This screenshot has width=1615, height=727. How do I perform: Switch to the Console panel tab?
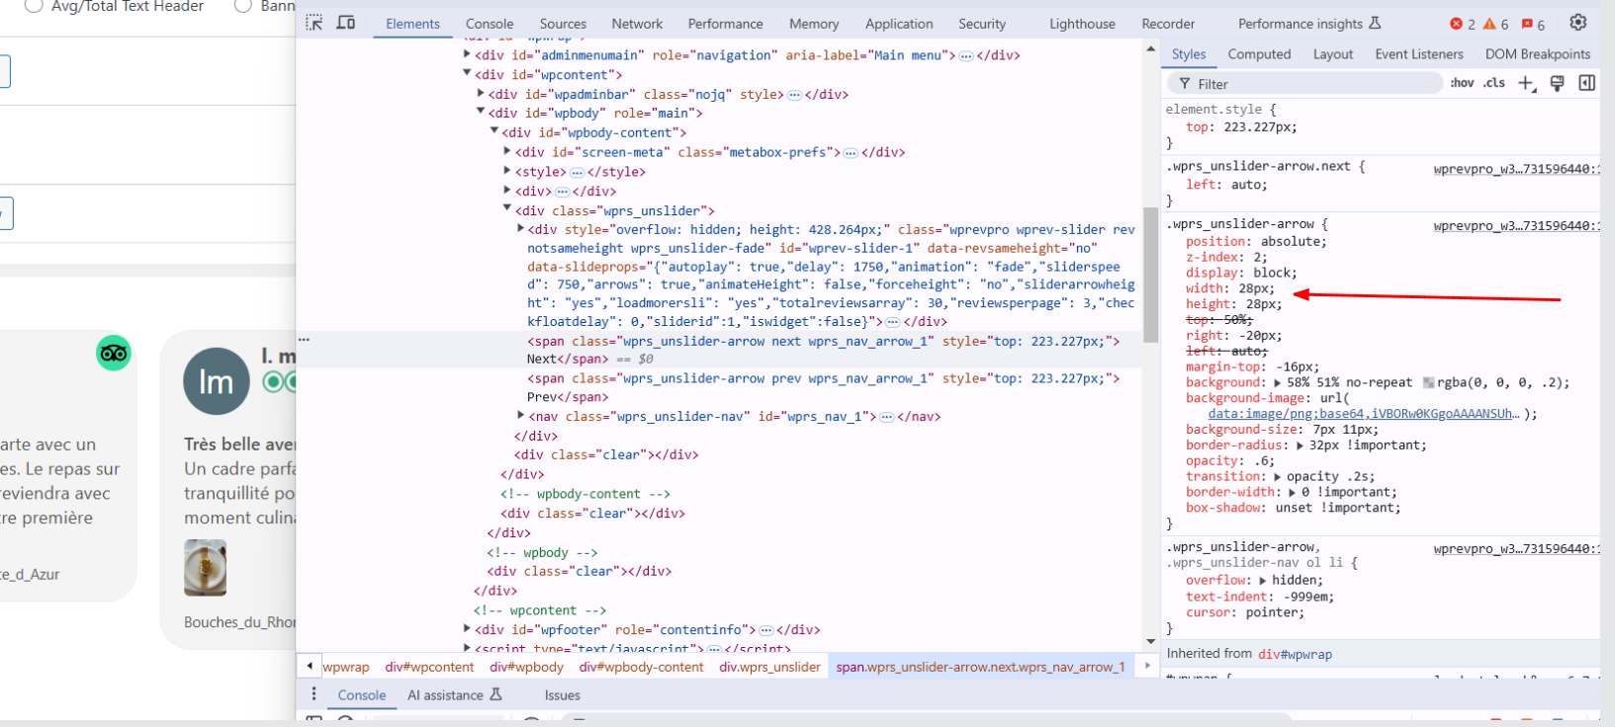coord(490,24)
